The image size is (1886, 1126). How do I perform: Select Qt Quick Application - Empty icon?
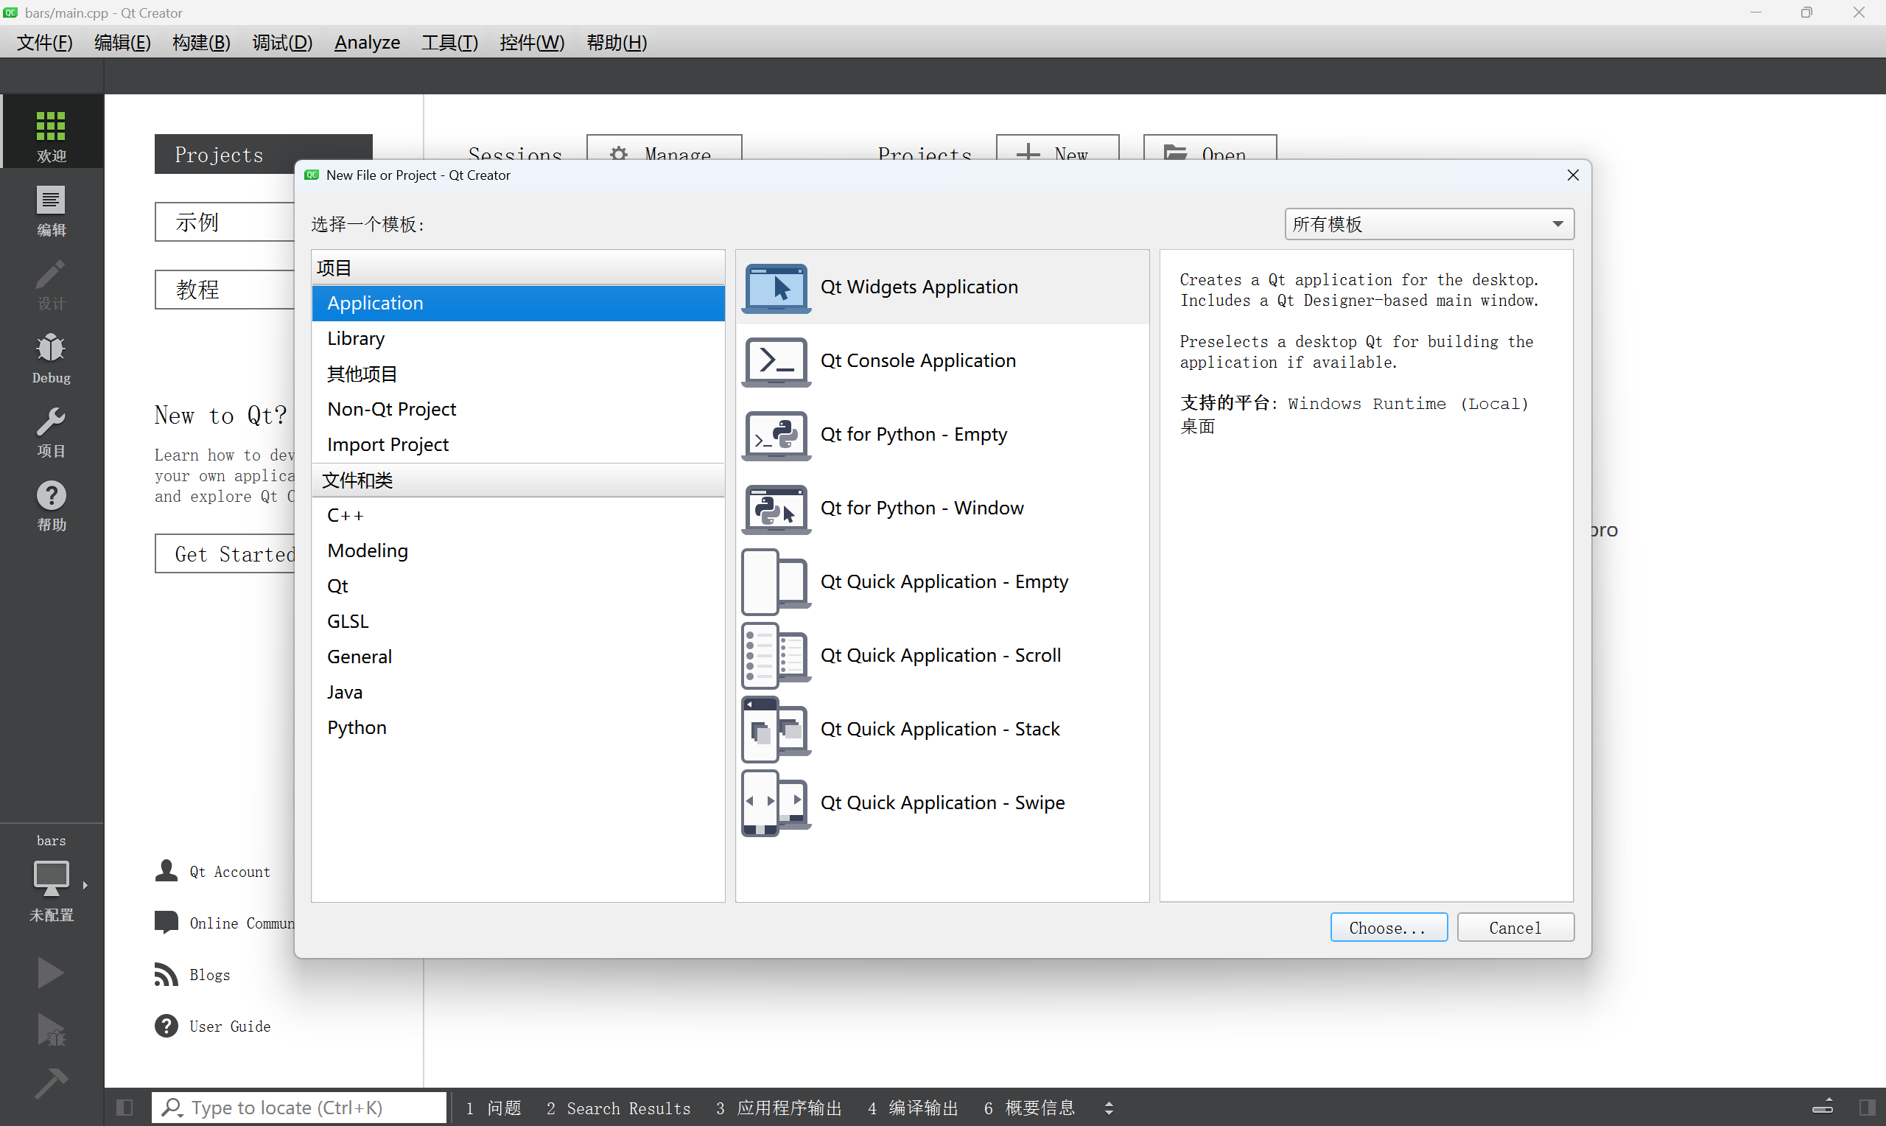[x=776, y=582]
